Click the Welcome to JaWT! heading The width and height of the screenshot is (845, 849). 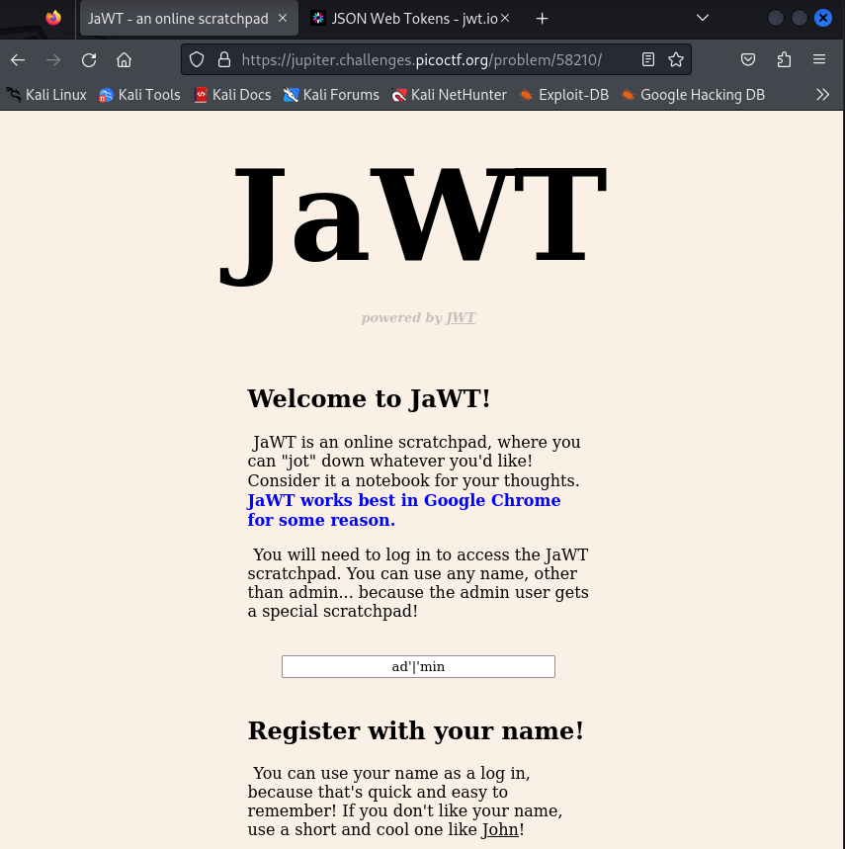(369, 399)
